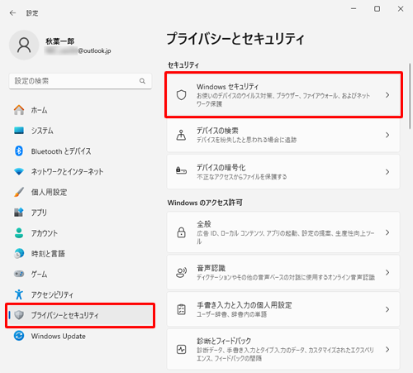Open the デバイスの暗号化 card title
Viewport: 413px width, 373px height.
(221, 167)
